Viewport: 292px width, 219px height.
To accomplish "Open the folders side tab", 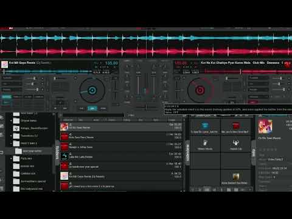I will pos(57,153).
